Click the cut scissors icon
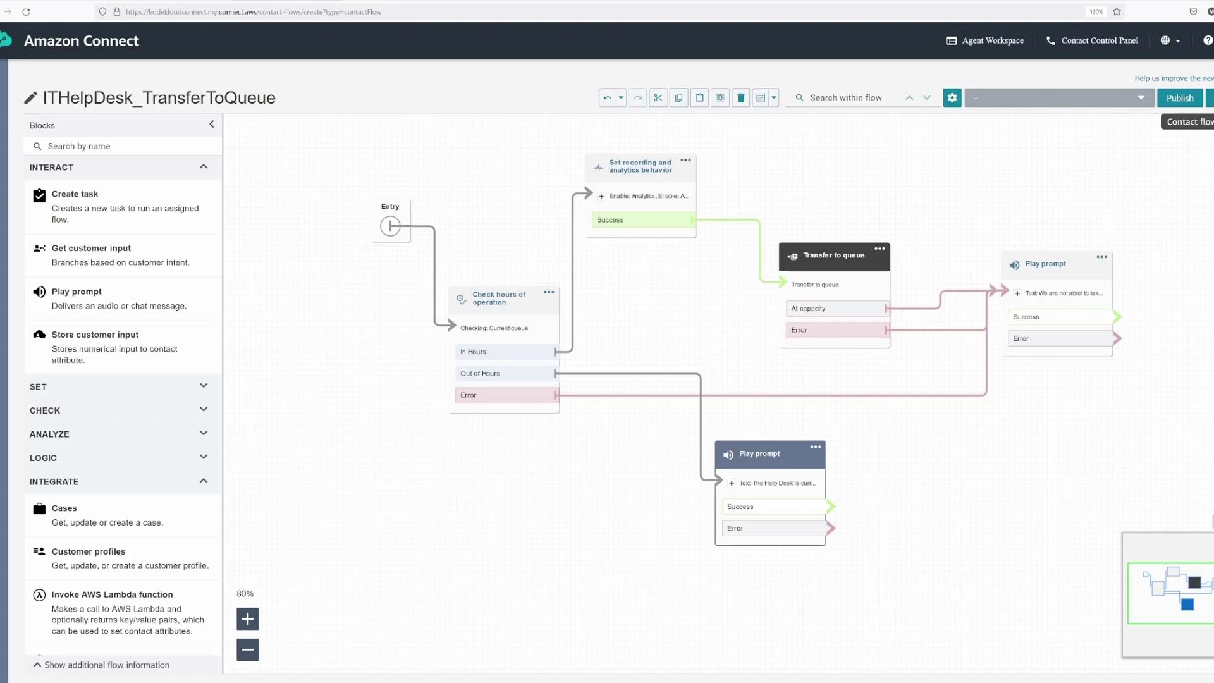This screenshot has width=1214, height=683. (x=658, y=98)
